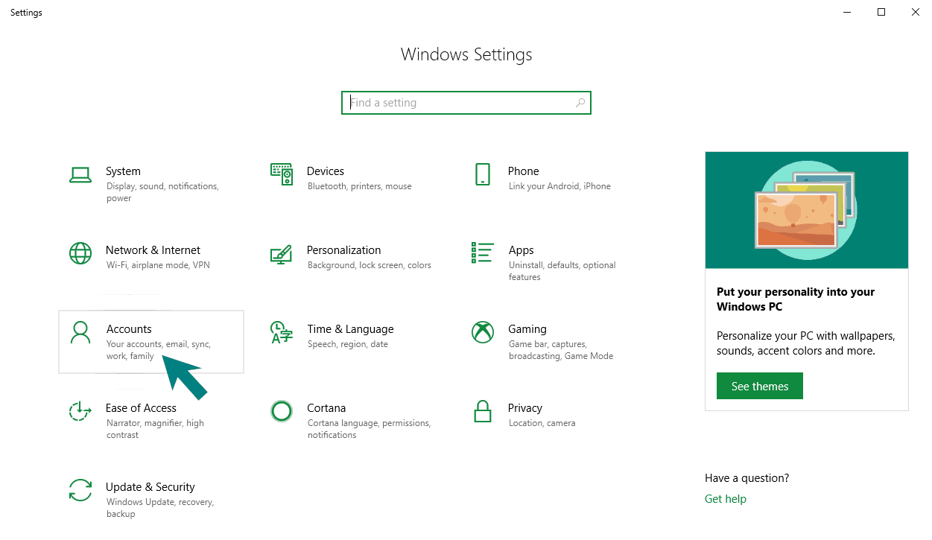
Task: Open the Accounts person icon
Action: [80, 332]
